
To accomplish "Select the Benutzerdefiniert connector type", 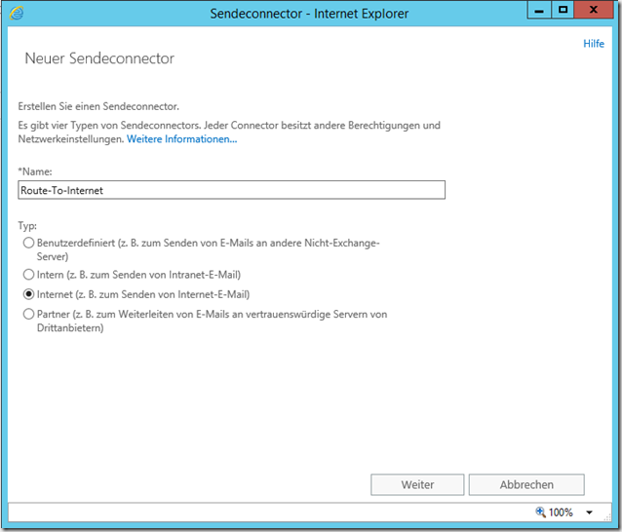I will (x=28, y=243).
